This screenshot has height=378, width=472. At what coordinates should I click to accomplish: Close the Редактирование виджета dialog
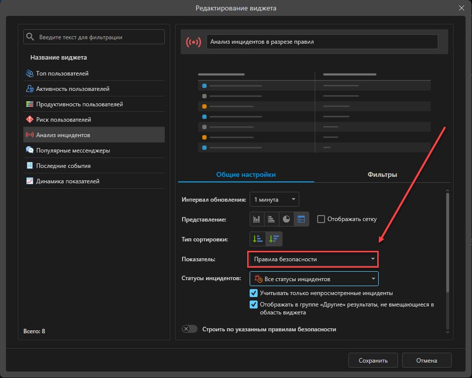click(x=462, y=8)
